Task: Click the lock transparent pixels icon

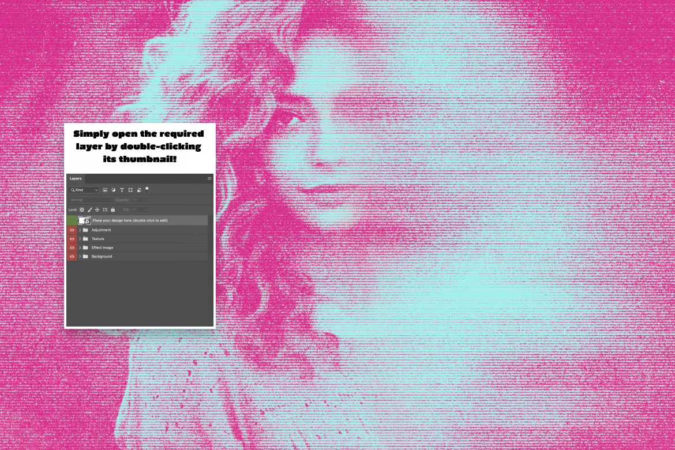Action: [81, 209]
